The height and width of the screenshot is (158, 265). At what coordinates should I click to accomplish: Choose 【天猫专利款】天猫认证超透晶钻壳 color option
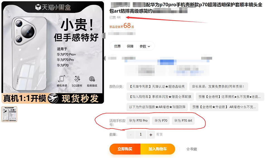pyautogui.click(x=157, y=87)
